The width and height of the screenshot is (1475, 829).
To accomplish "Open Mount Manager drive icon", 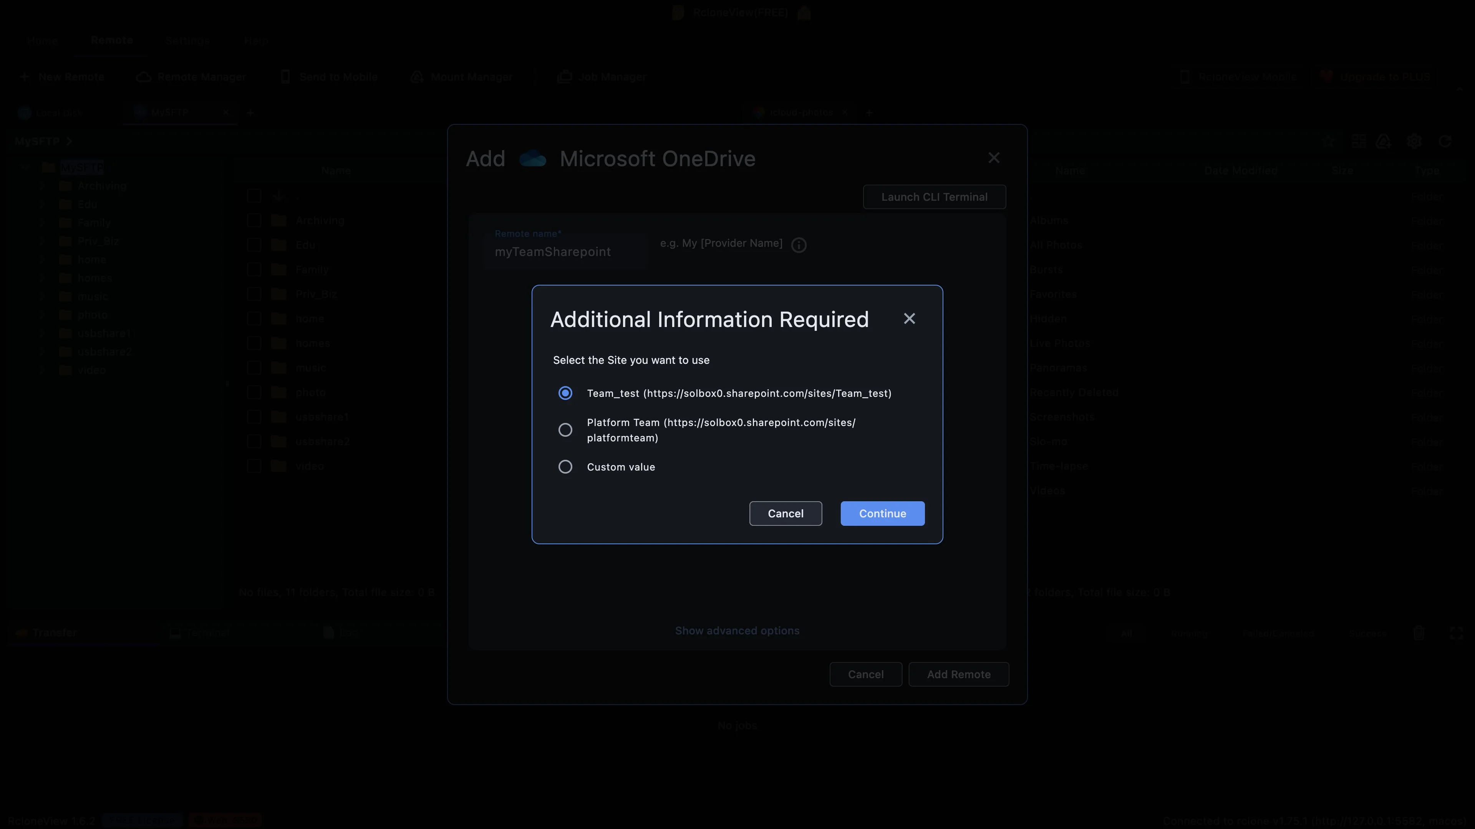I will tap(417, 77).
